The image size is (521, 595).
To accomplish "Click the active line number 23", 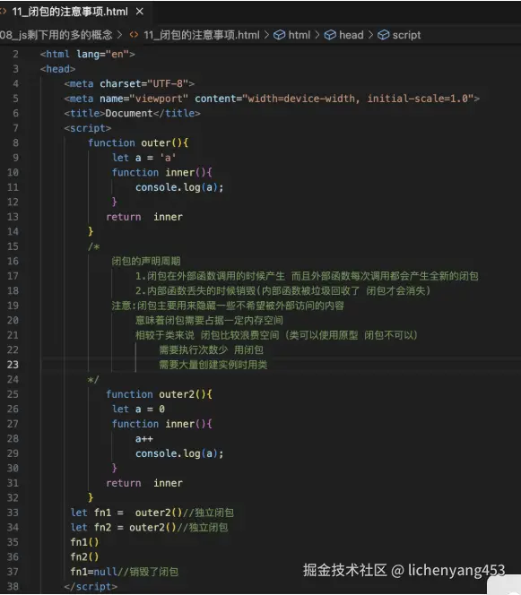I will click(13, 365).
